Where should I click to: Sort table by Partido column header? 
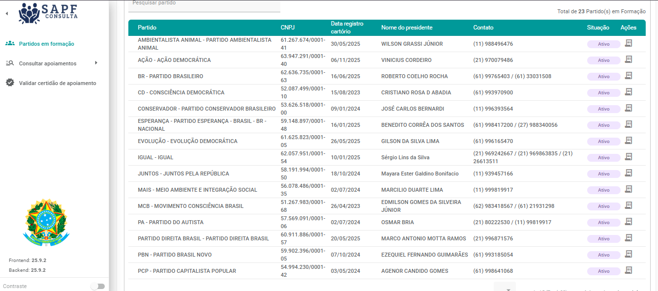pyautogui.click(x=147, y=28)
